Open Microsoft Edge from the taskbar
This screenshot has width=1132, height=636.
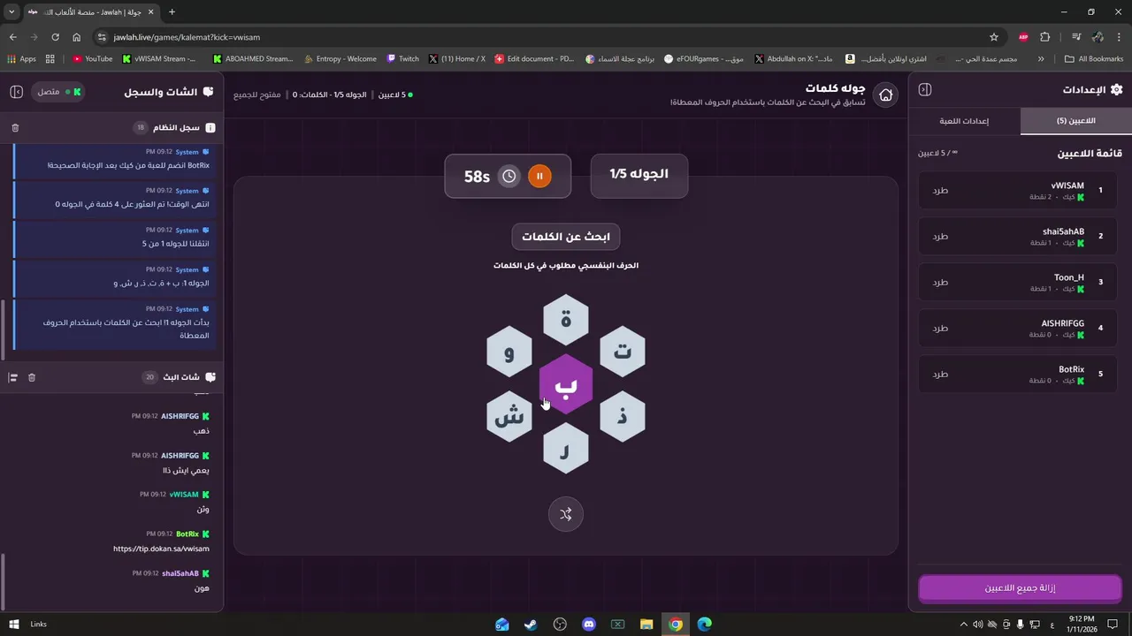(705, 625)
